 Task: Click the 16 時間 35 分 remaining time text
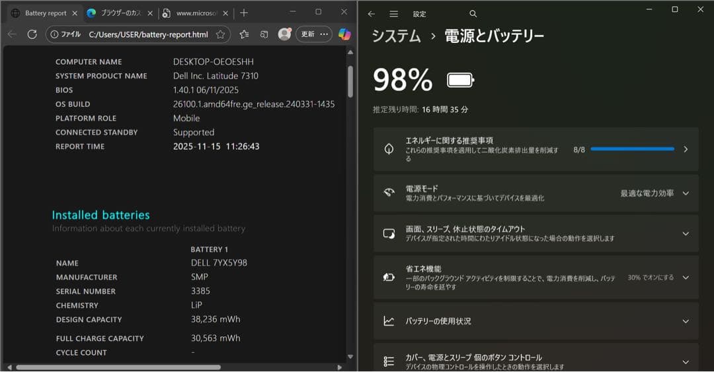(445, 109)
